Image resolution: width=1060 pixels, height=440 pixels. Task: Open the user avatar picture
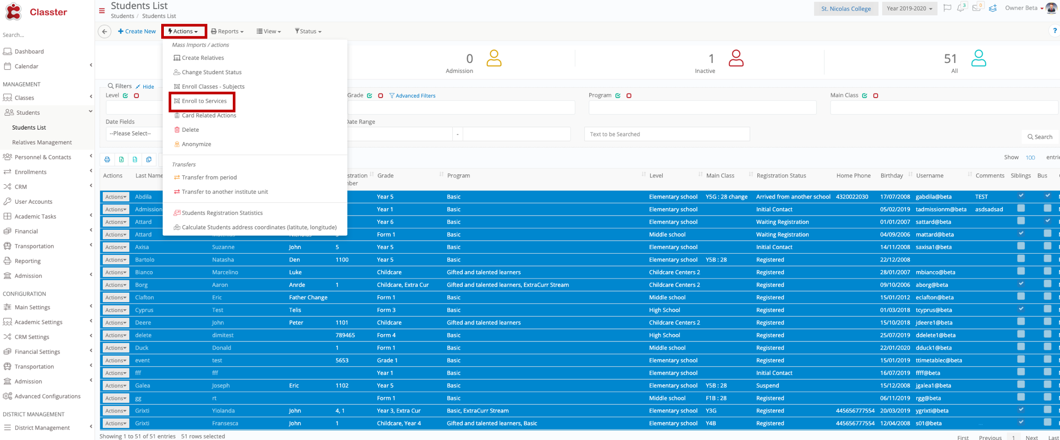1052,8
